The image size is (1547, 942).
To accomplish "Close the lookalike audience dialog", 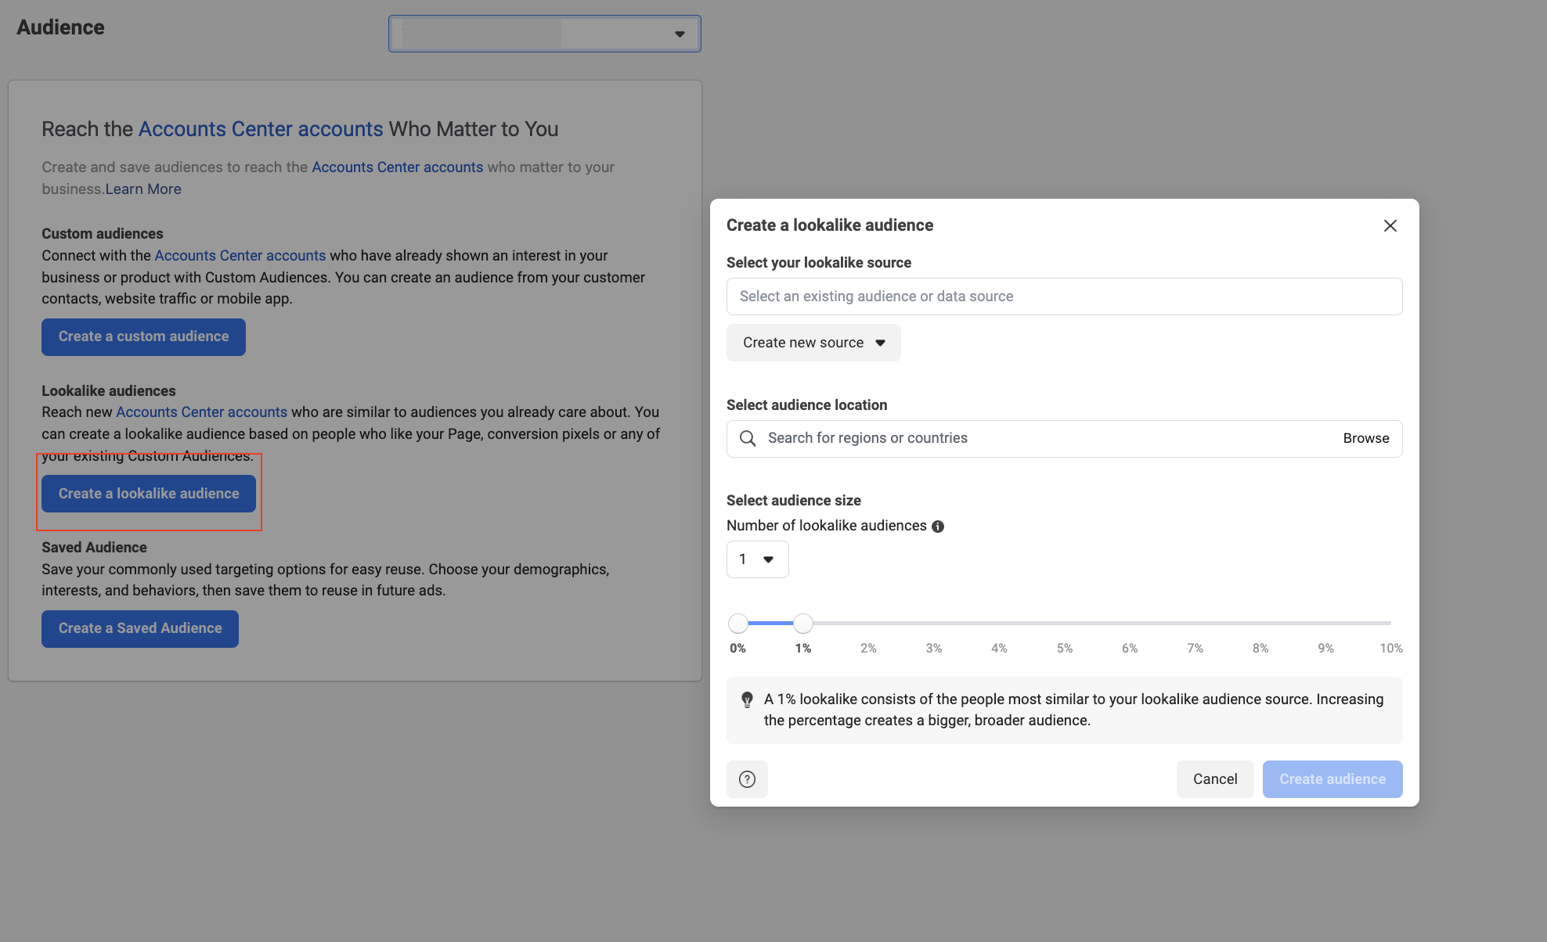I will pos(1390,225).
